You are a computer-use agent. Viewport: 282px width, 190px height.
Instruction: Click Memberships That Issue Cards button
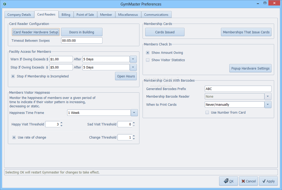[x=246, y=32]
